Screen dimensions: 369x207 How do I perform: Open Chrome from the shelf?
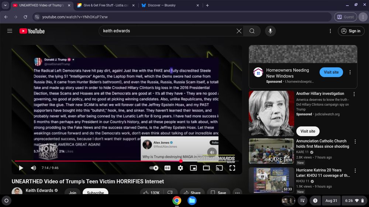point(177,201)
